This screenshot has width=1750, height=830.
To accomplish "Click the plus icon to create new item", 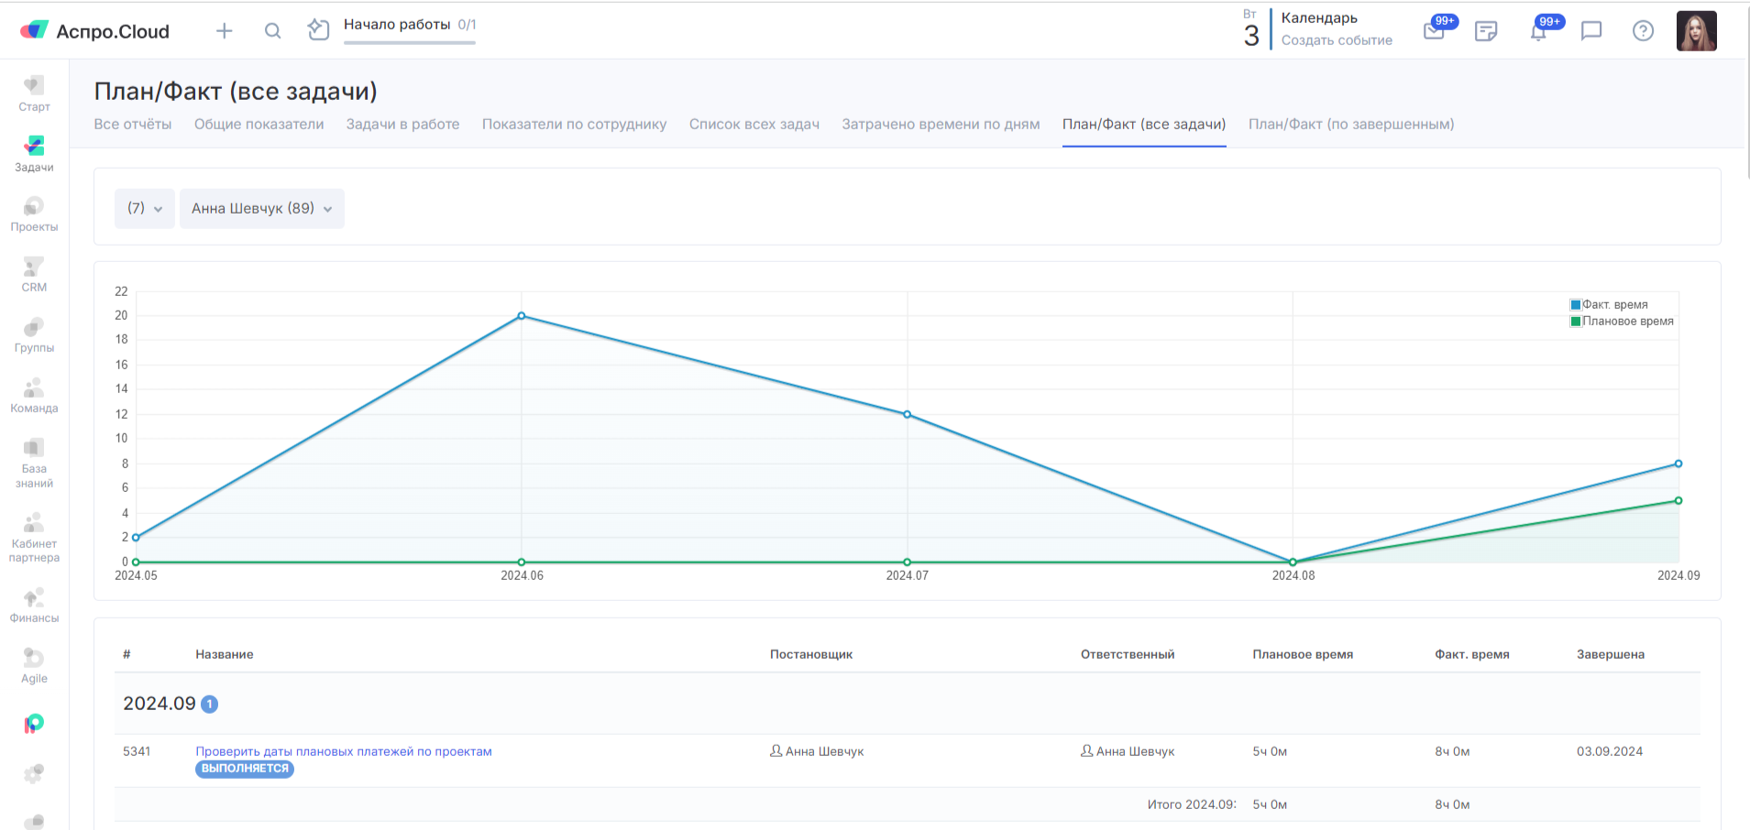I will [224, 31].
